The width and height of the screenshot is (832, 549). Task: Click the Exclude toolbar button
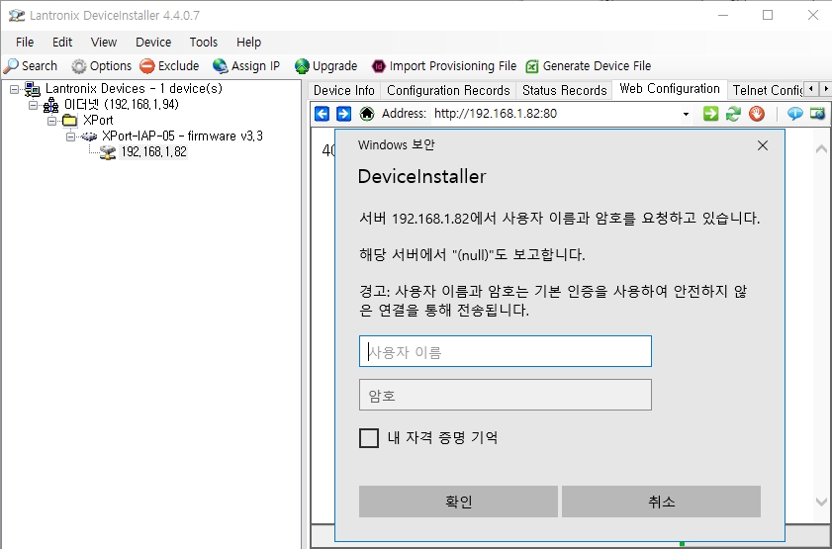point(169,65)
